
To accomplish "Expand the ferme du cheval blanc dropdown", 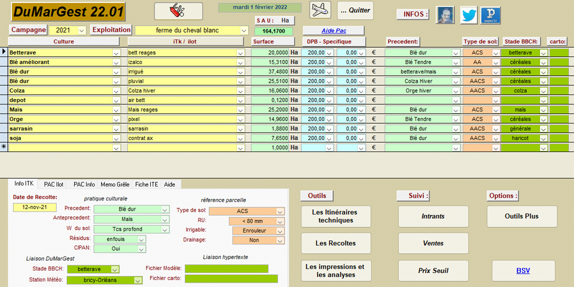I will [x=244, y=31].
